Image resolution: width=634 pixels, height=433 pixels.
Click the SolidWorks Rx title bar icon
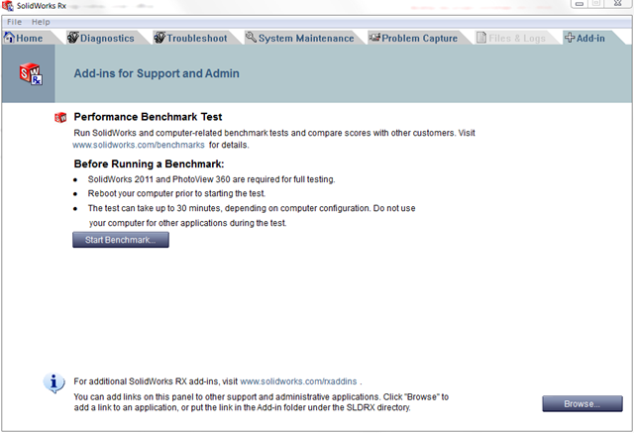coord(7,6)
